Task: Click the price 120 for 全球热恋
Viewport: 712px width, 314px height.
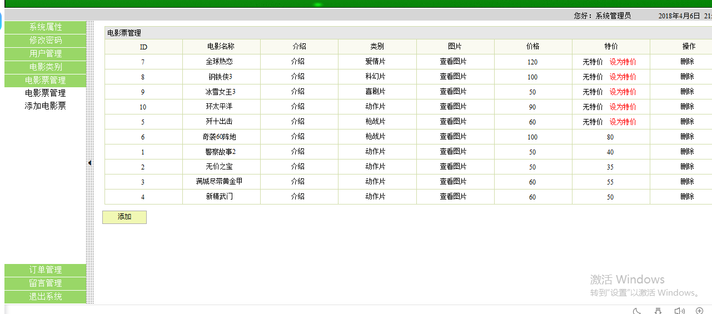Action: pyautogui.click(x=532, y=62)
